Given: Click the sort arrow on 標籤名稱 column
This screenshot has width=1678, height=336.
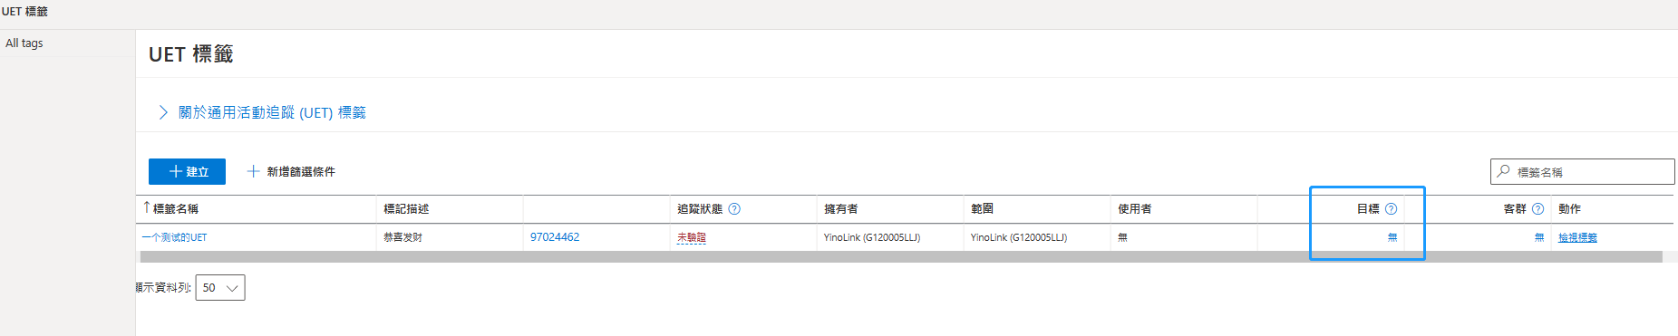Looking at the screenshot, I should 147,207.
